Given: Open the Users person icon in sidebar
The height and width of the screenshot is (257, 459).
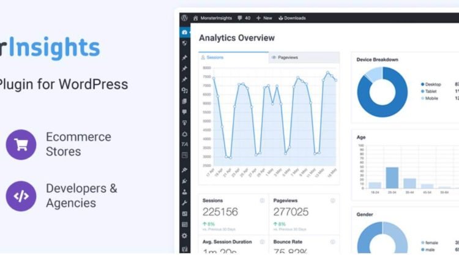Looking at the screenshot, I should tap(184, 192).
